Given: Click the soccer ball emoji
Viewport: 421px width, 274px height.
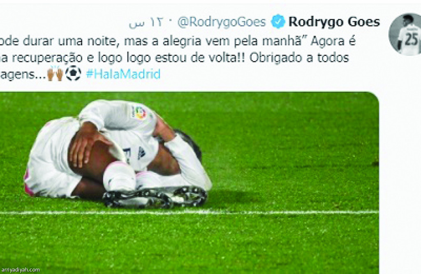Looking at the screenshot, I should (73, 73).
